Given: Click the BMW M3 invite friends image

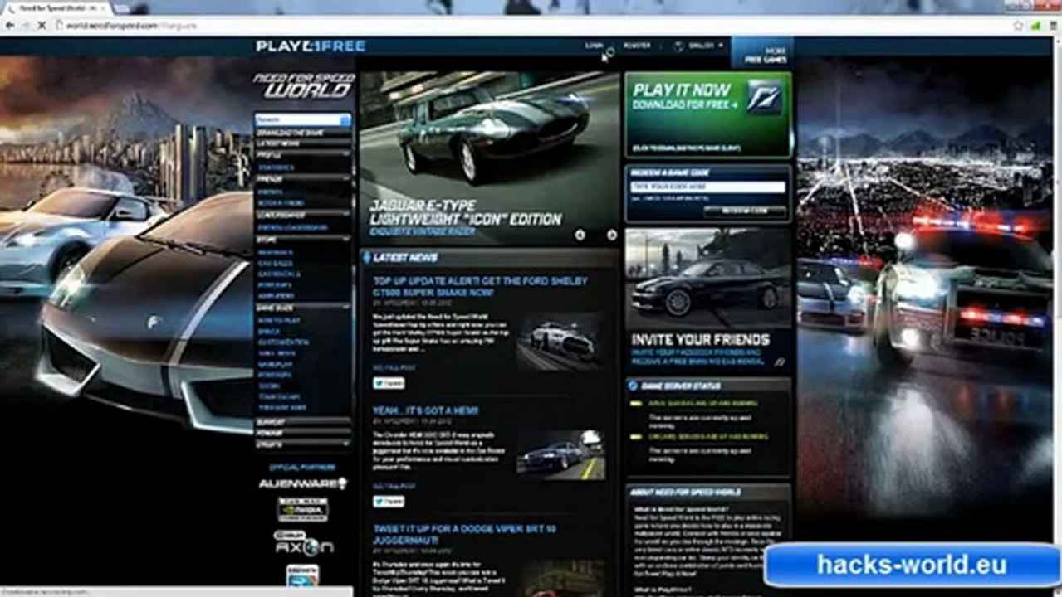Looking at the screenshot, I should (x=708, y=279).
